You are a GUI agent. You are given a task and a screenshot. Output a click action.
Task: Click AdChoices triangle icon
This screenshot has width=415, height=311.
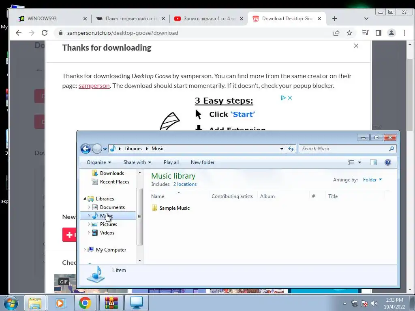[283, 98]
